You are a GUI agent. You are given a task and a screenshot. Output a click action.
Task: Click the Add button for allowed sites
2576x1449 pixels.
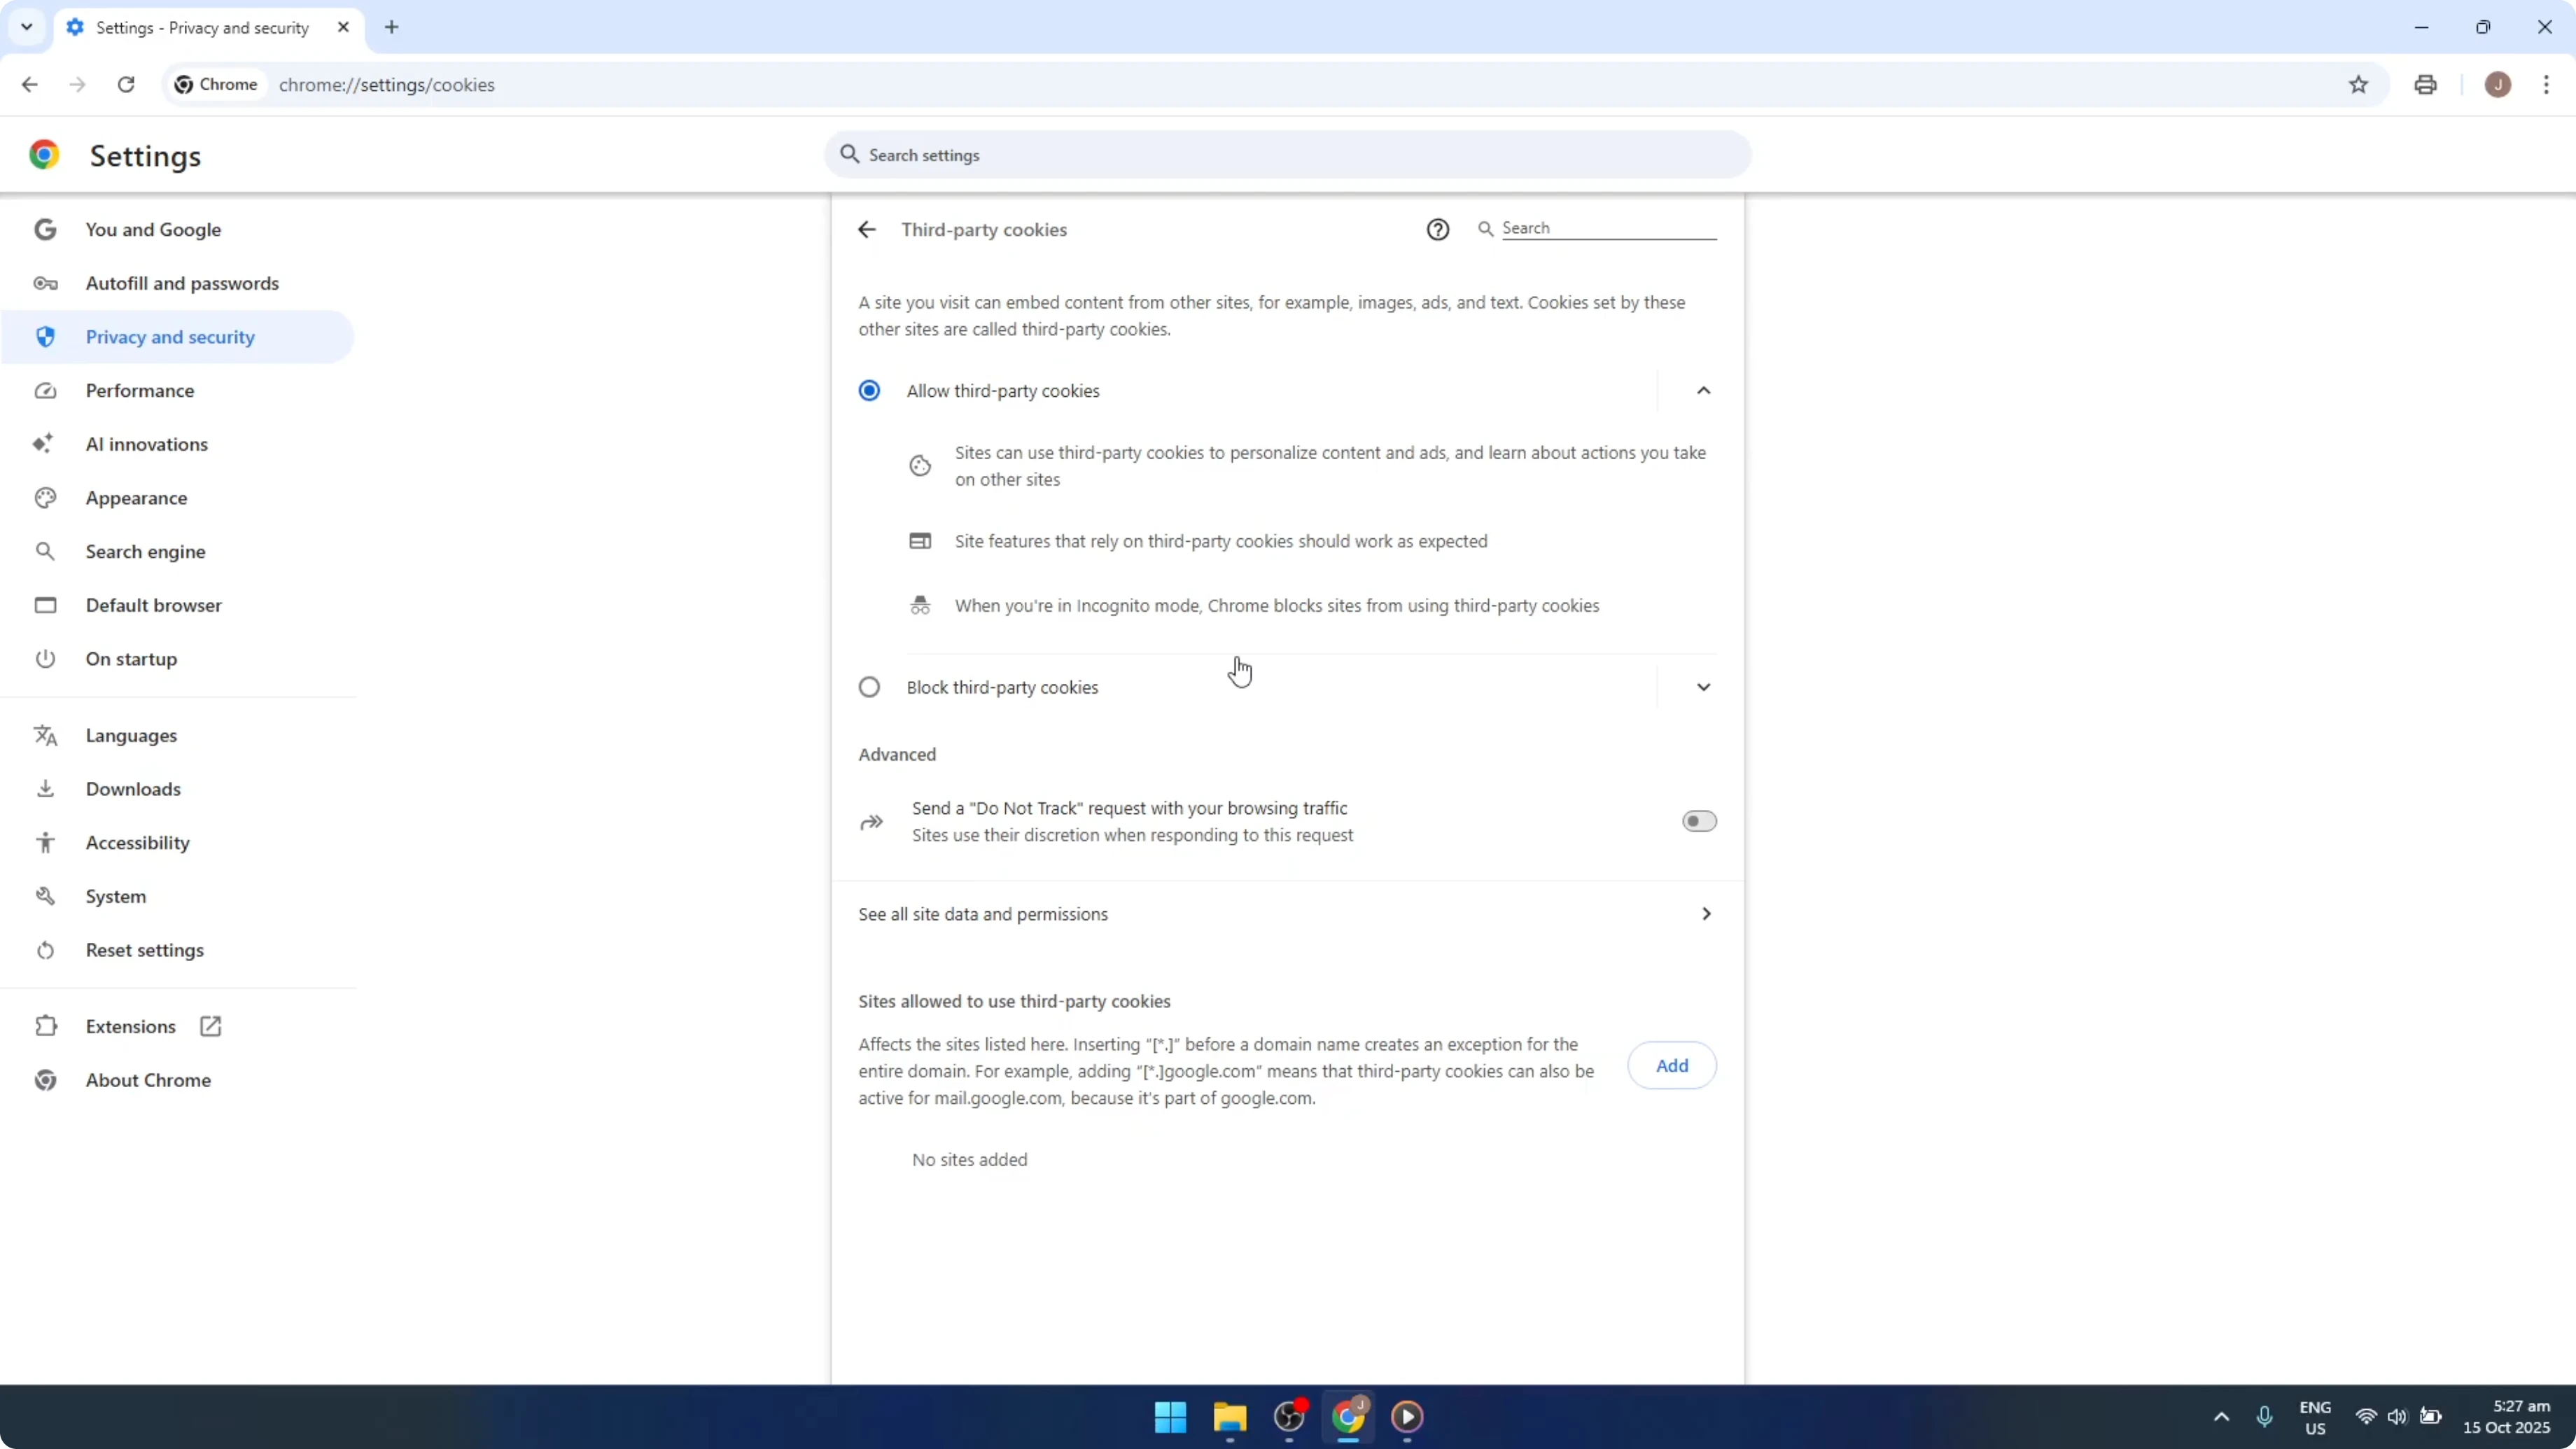pos(1671,1065)
